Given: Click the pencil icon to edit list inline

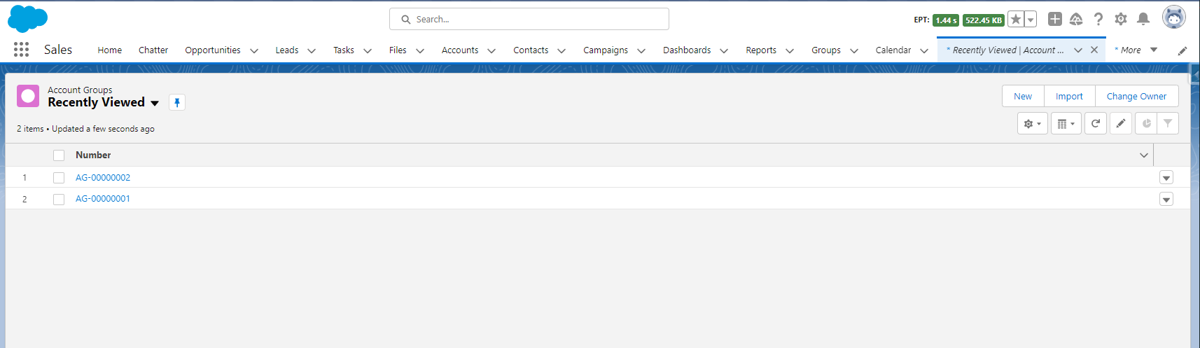Looking at the screenshot, I should tap(1120, 123).
